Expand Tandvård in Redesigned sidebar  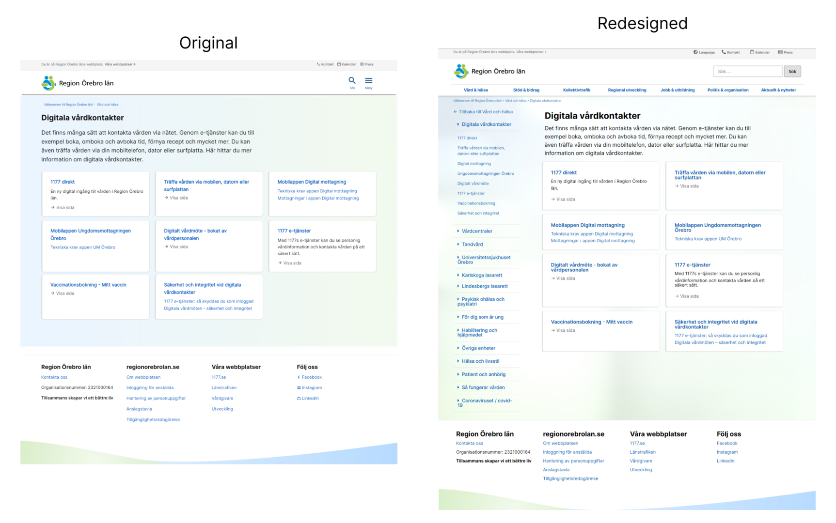click(x=458, y=245)
